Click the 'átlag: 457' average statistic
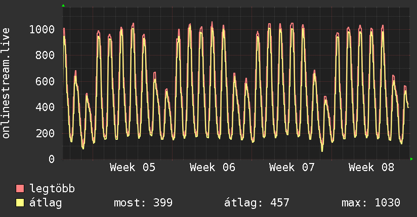This screenshot has height=217, width=417. 257,203
